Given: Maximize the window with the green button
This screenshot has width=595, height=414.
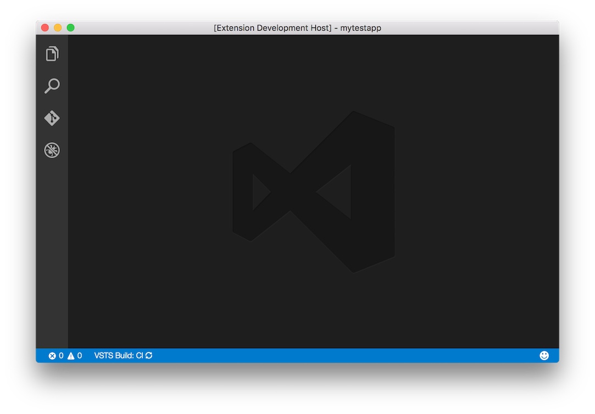Looking at the screenshot, I should coord(70,27).
